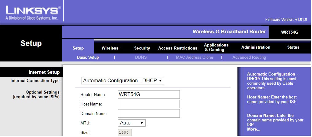
Task: Select the Administration tab
Action: (256, 47)
